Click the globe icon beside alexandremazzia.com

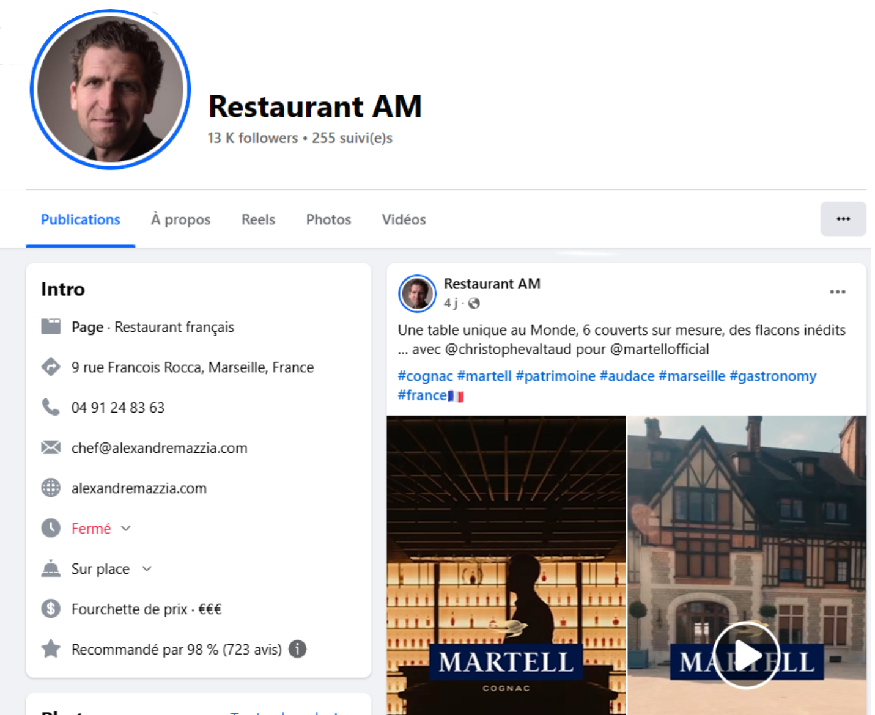[x=51, y=488]
